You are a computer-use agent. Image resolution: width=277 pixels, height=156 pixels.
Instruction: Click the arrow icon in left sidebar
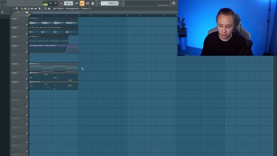pos(2,12)
